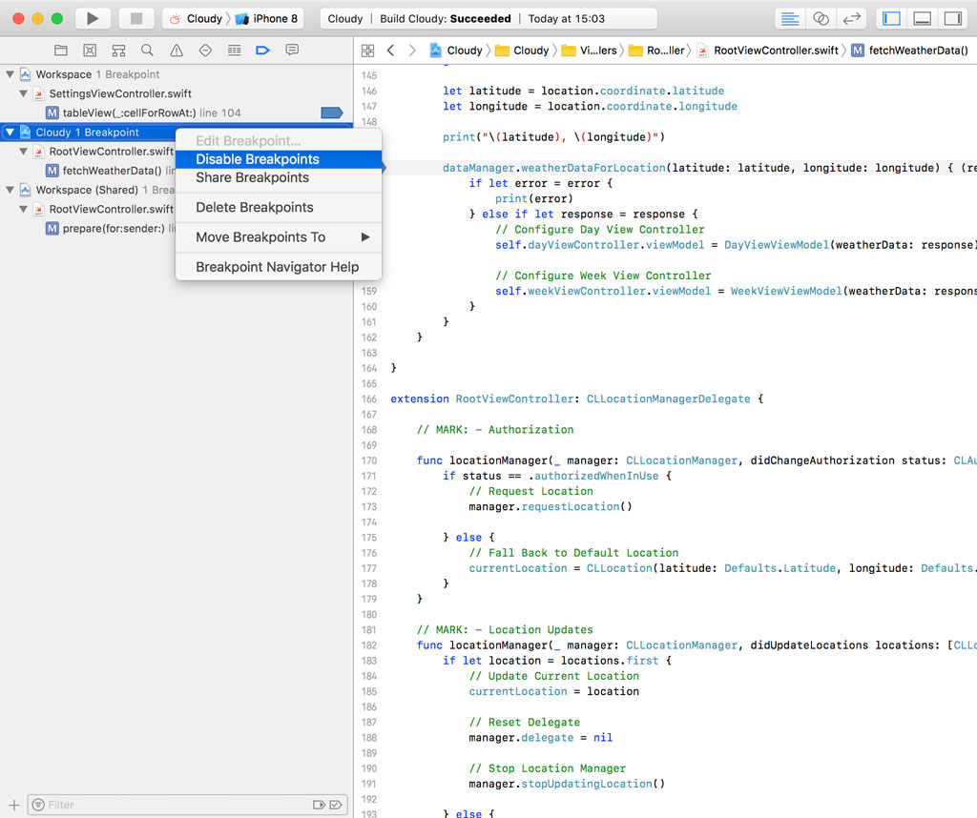Collapse the Workspace 1 Breakpoint group
The width and height of the screenshot is (977, 818).
[x=10, y=75]
